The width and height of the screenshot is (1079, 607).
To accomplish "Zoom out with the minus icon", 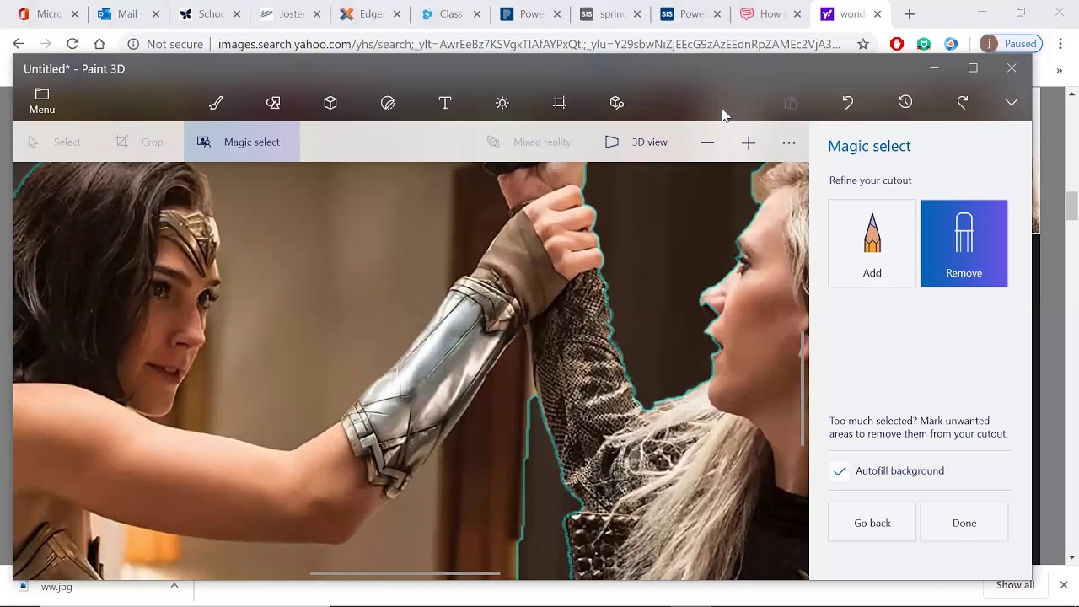I will coord(707,142).
